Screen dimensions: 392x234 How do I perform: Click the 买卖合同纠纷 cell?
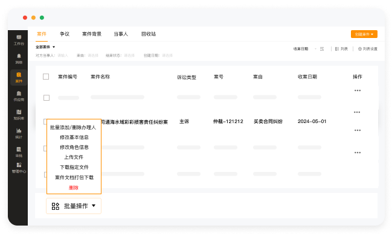(268, 122)
